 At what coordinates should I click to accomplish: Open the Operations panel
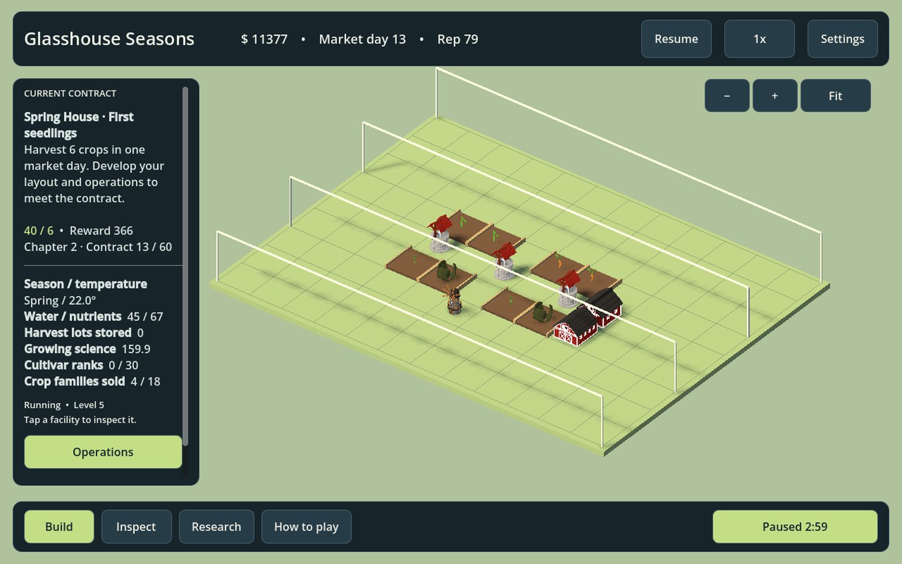click(103, 452)
